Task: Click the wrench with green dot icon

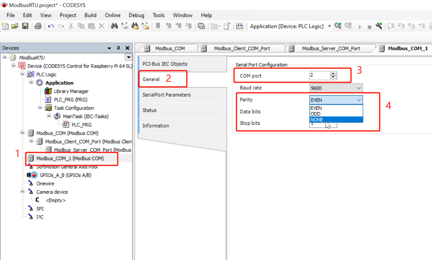Action: pos(379,26)
